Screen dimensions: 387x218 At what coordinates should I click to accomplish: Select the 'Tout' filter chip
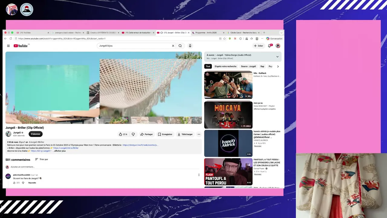point(208,66)
